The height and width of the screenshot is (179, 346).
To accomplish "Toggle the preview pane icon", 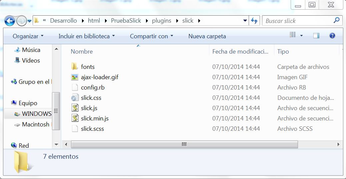I will coord(316,36).
